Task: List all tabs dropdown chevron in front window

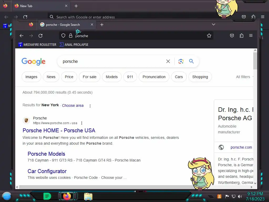Action: pyautogui.click(x=213, y=24)
